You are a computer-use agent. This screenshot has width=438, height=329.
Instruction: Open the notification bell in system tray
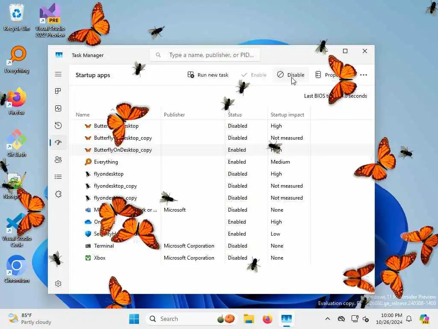[409, 319]
